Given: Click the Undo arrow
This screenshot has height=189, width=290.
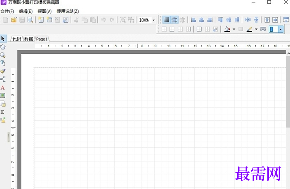Looking at the screenshot, I should pos(103,20).
